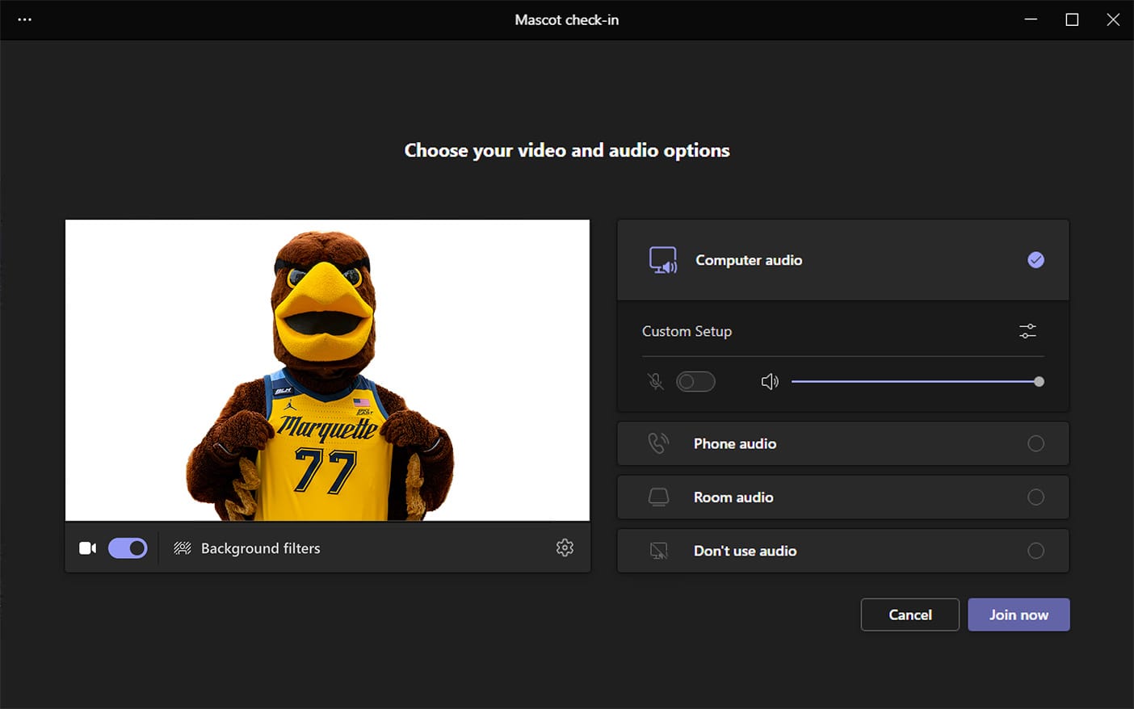Select the Room audio radio button
This screenshot has width=1134, height=709.
tap(1035, 497)
